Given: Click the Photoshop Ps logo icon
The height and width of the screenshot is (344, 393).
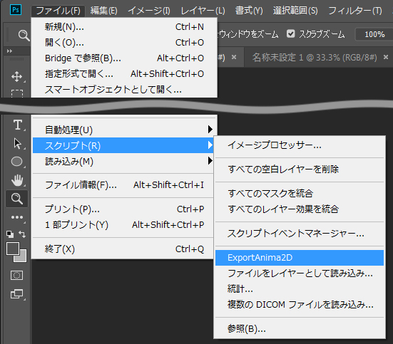Looking at the screenshot, I should point(16,10).
